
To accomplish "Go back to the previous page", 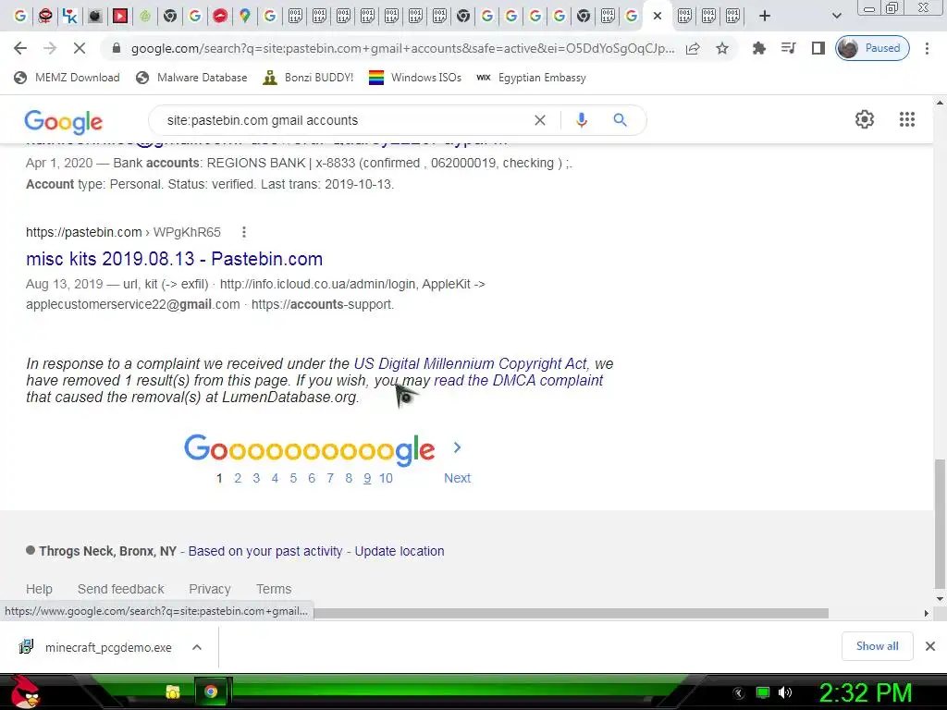I will [x=20, y=48].
